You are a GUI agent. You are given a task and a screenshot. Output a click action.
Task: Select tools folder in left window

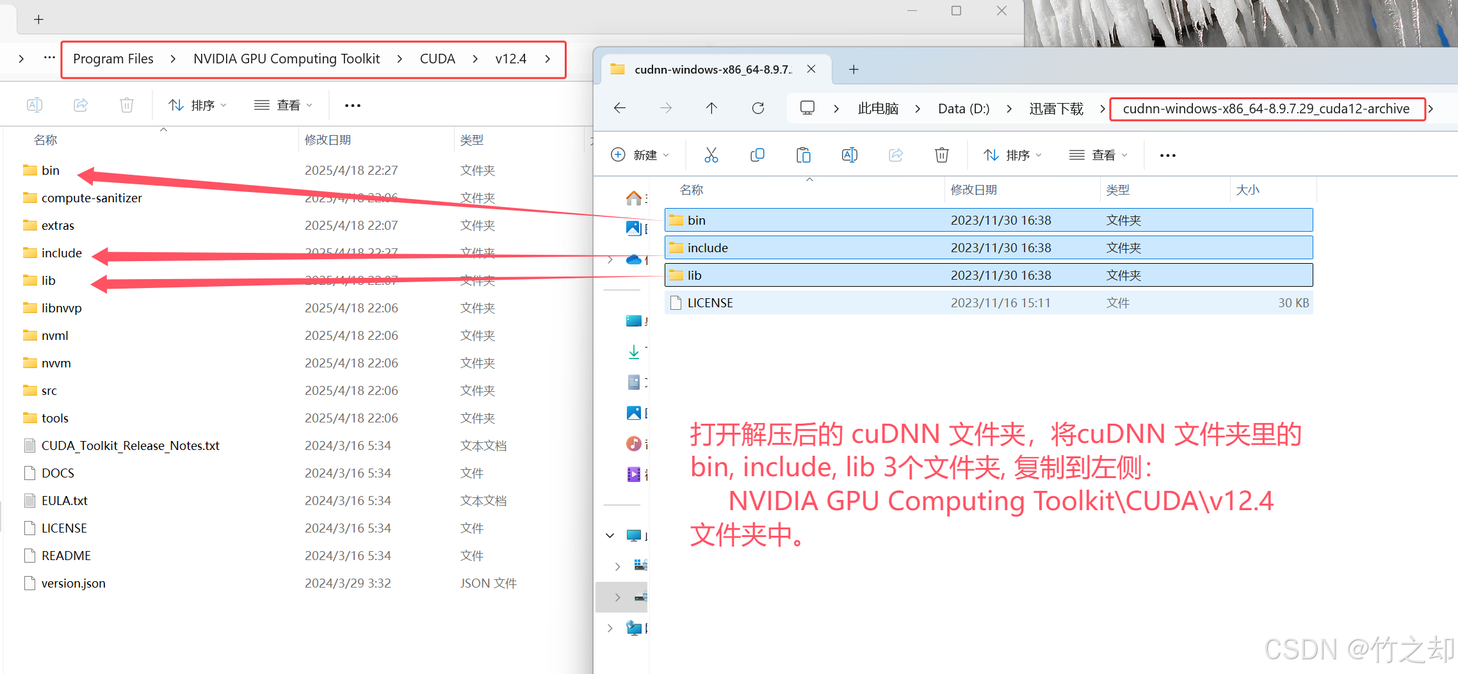54,418
